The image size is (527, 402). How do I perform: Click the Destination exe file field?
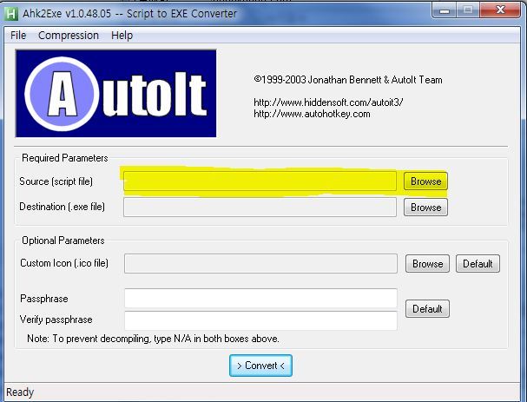pyautogui.click(x=260, y=207)
